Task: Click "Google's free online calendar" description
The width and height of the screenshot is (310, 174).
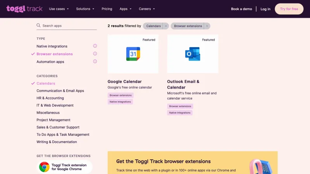Action: tap(130, 87)
